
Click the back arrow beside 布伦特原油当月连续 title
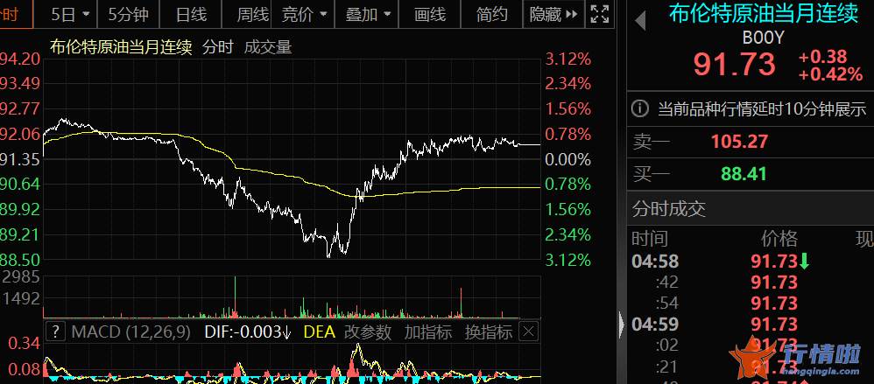(640, 21)
